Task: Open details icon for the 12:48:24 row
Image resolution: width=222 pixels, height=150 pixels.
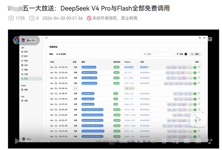Action: [199, 99]
